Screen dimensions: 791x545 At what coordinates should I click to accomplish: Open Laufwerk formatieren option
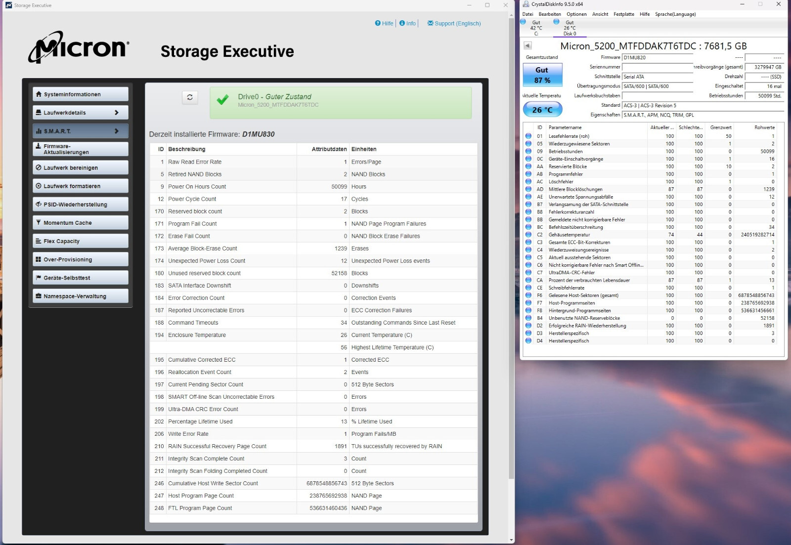pos(81,186)
